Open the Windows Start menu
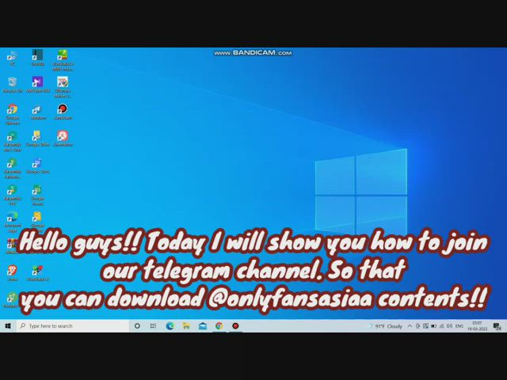Screen dimensions: 507x380 pyautogui.click(x=8, y=326)
